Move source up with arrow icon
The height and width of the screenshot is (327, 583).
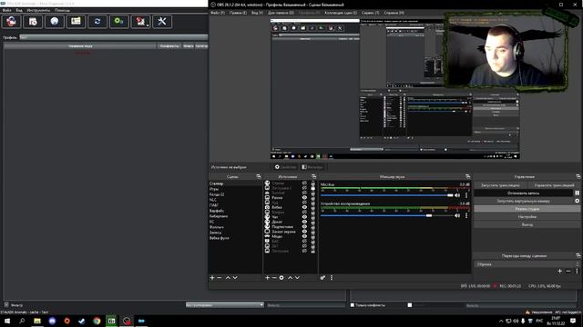tap(290, 278)
